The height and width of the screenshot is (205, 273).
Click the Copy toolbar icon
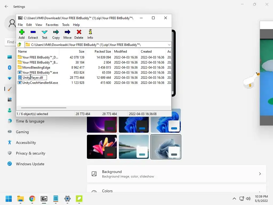tap(56, 34)
